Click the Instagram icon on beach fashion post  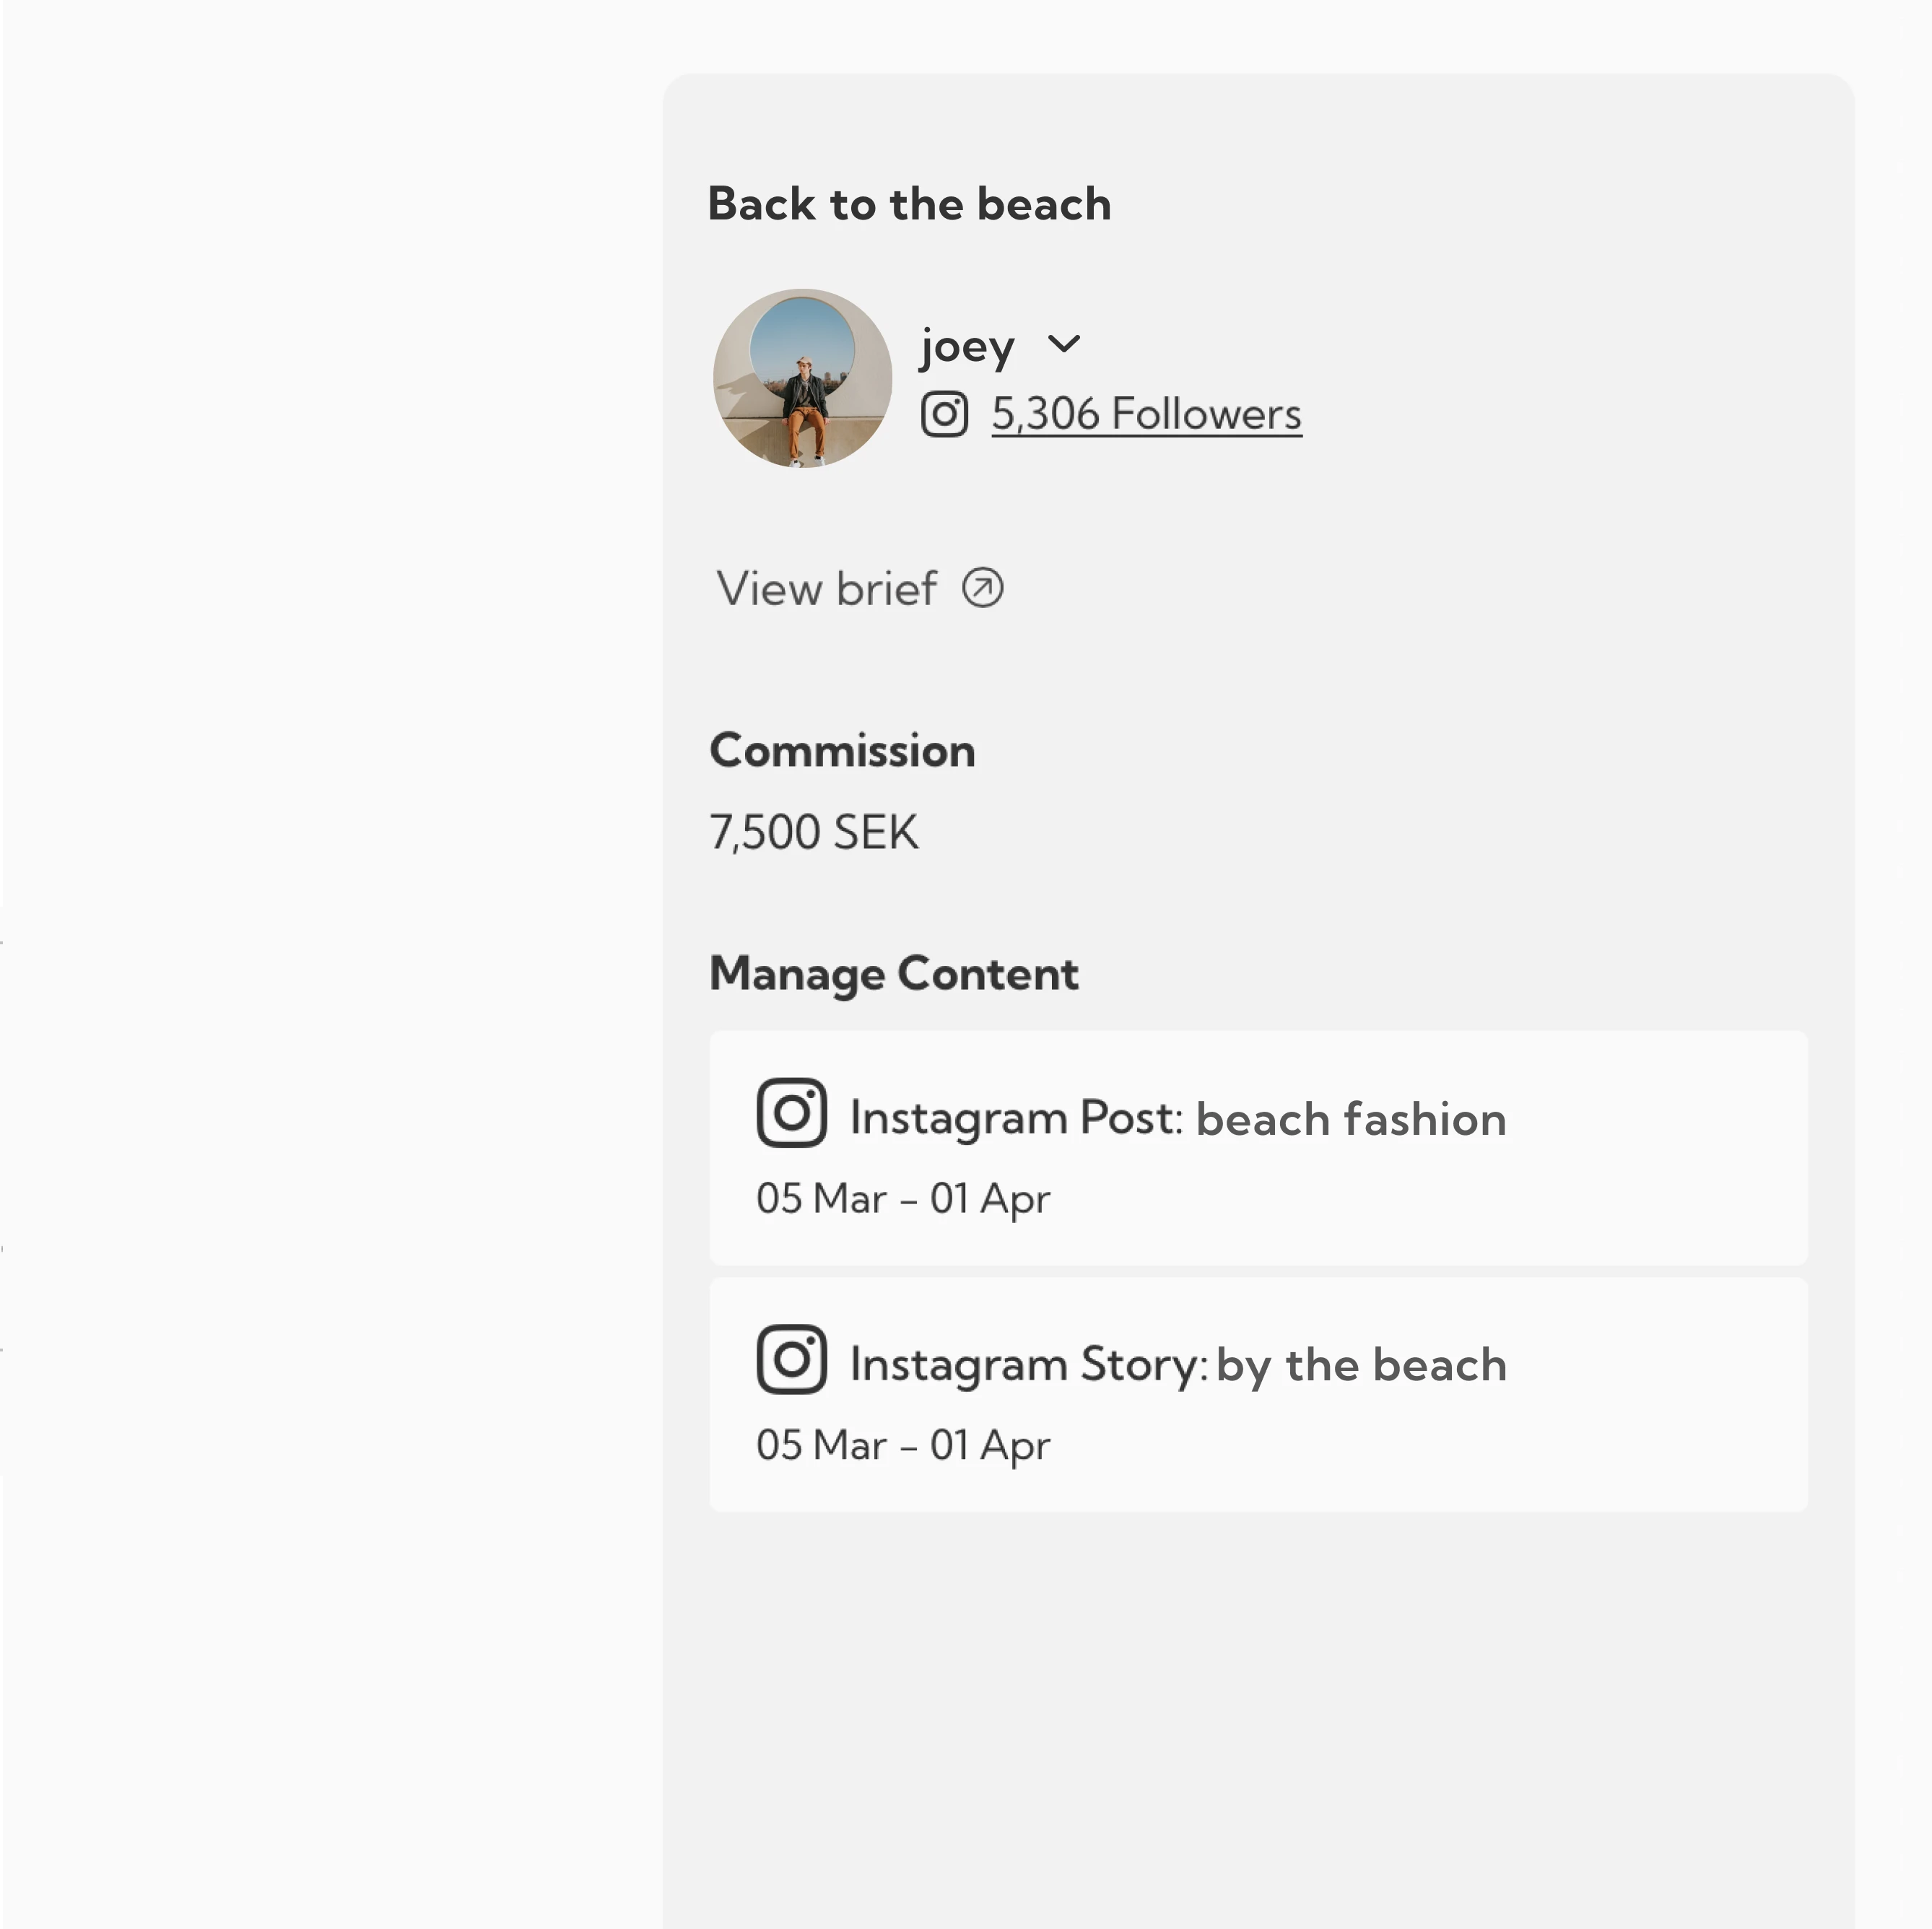coord(791,1112)
